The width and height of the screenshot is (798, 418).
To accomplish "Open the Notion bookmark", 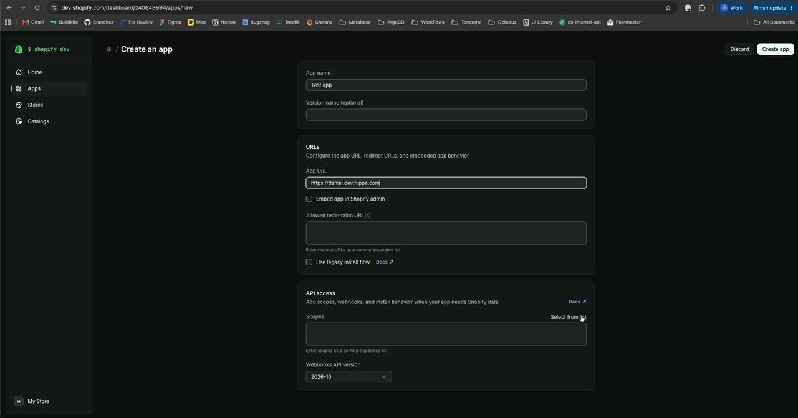I will [x=224, y=22].
